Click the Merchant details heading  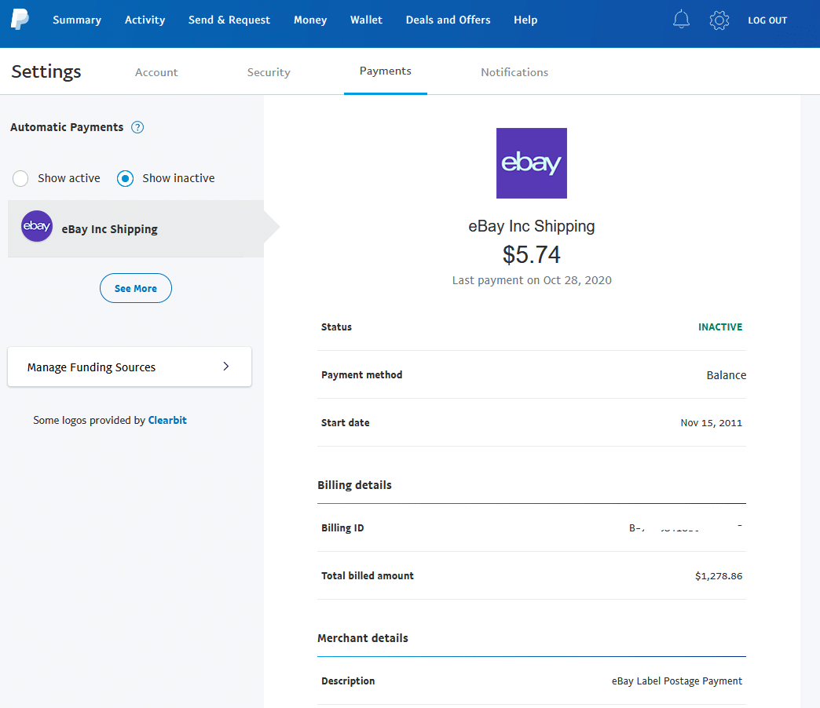click(363, 638)
